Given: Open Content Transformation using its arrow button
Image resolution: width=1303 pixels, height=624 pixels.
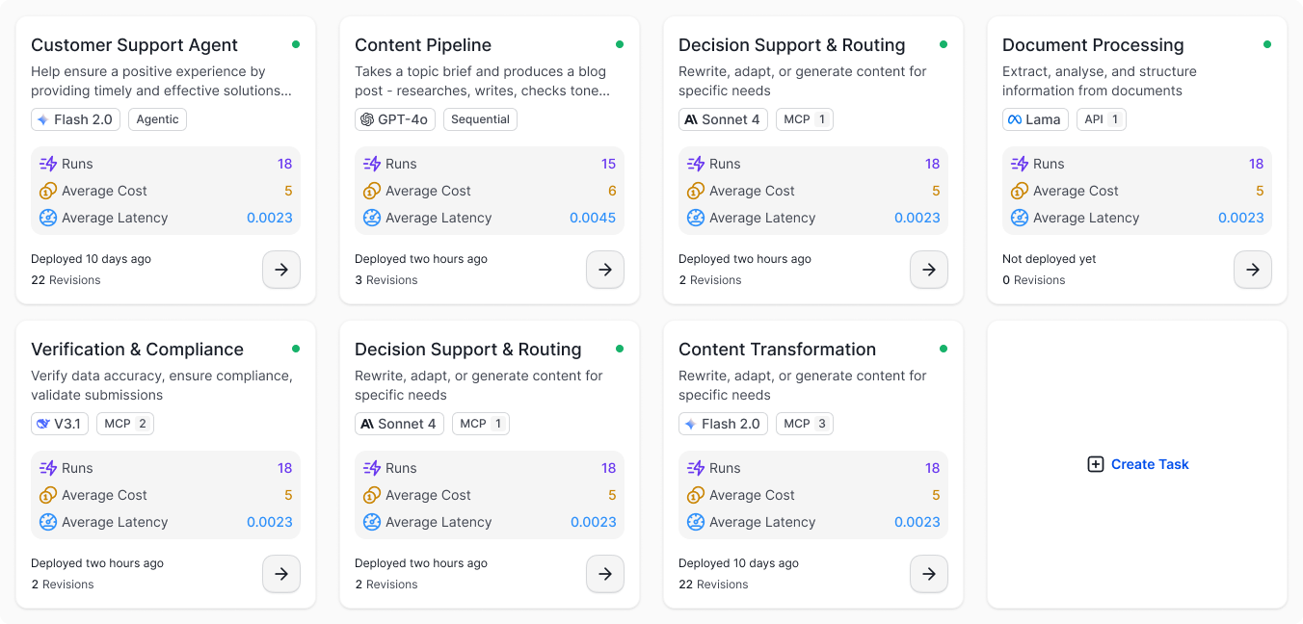Looking at the screenshot, I should coord(929,574).
